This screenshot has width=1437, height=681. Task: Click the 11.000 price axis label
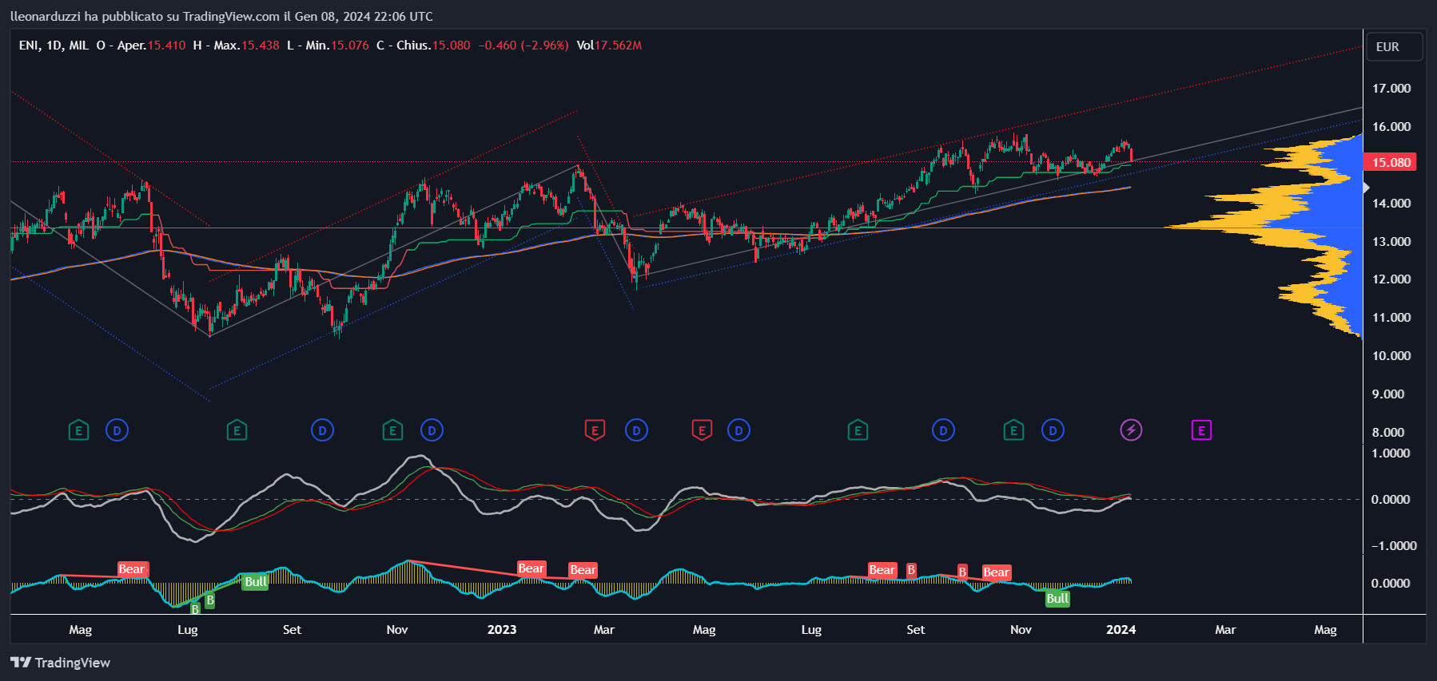[x=1391, y=318]
